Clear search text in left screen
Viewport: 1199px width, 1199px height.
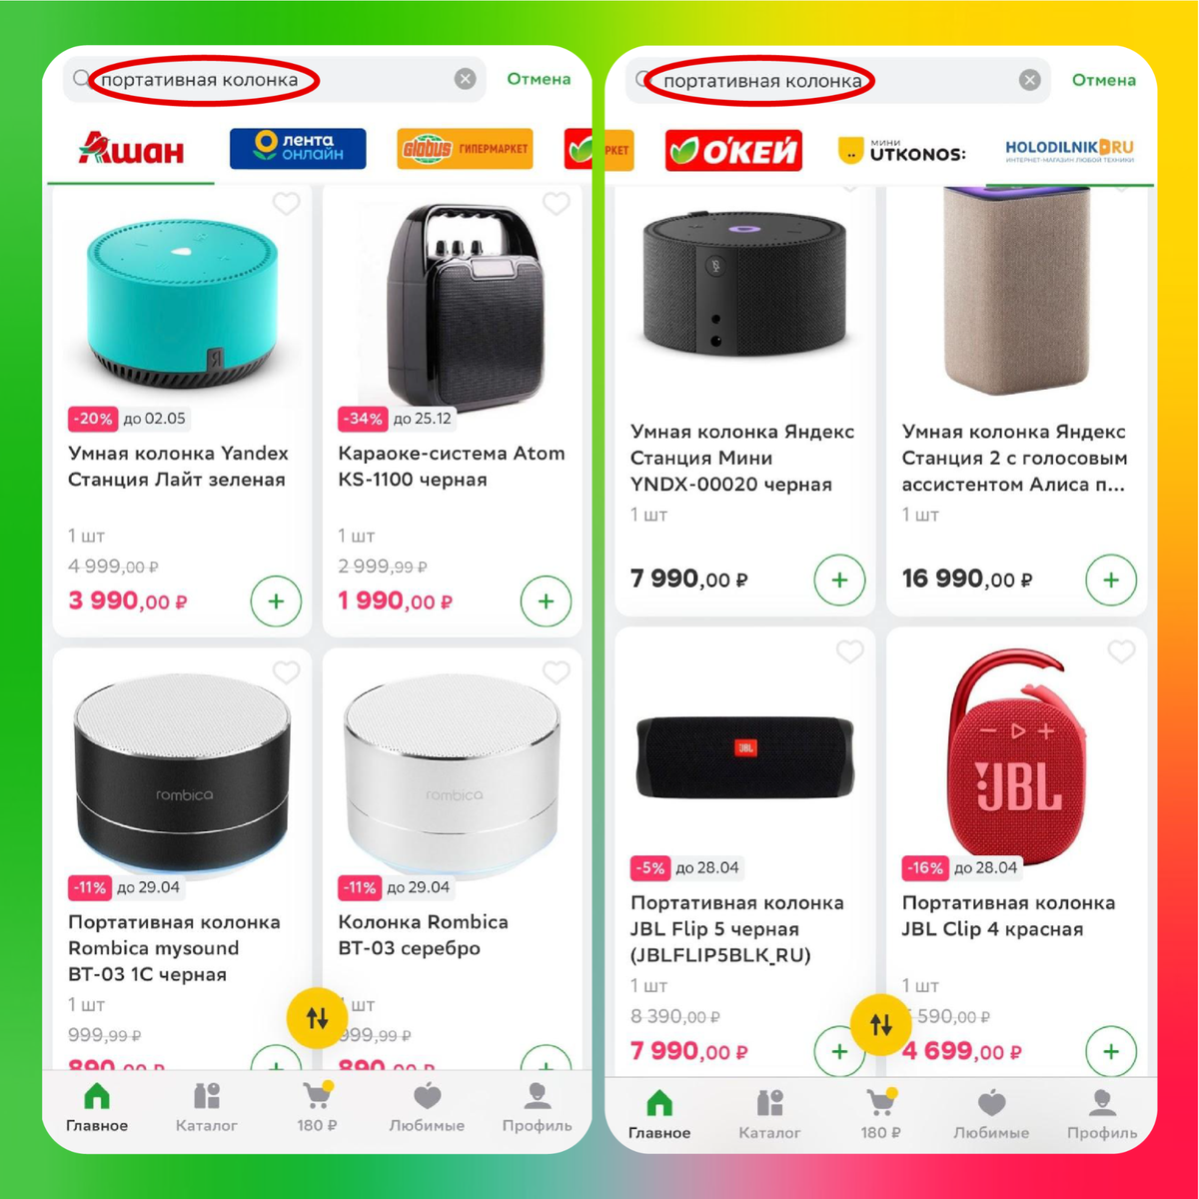(465, 79)
